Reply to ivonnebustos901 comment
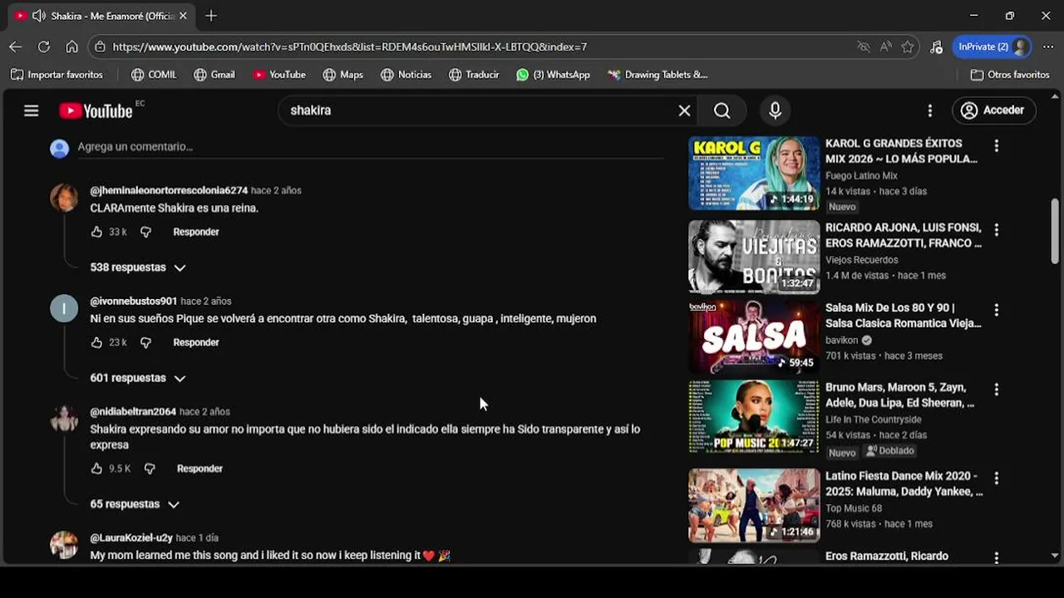 196,342
